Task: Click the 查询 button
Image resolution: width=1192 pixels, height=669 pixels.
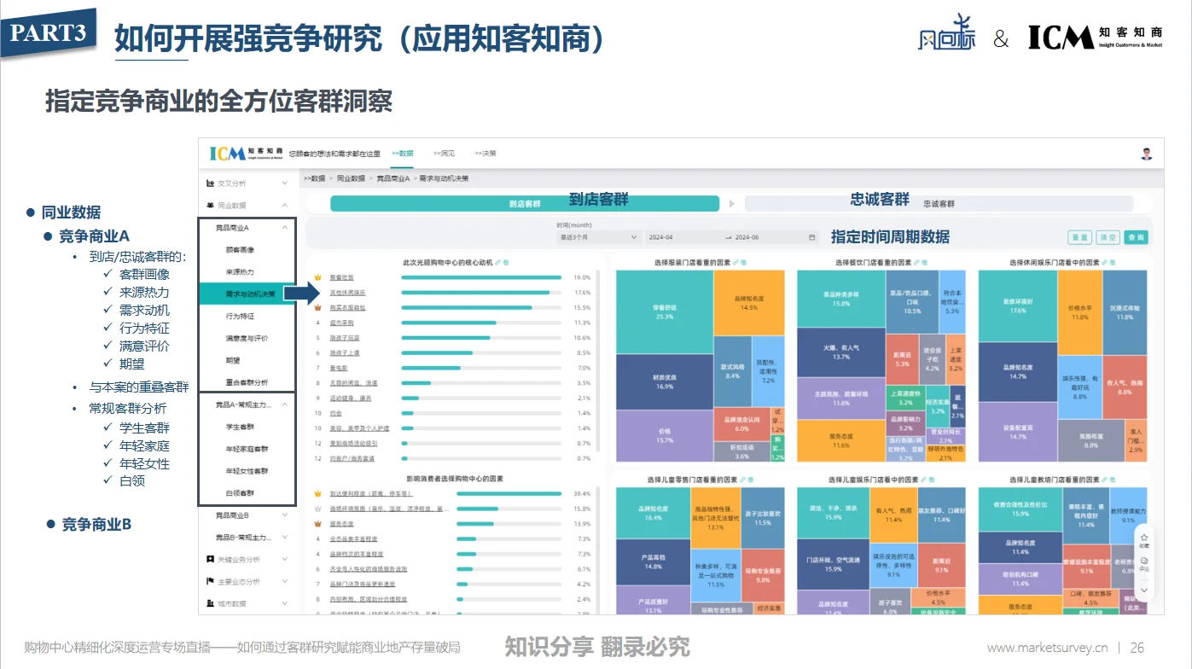Action: point(1136,237)
